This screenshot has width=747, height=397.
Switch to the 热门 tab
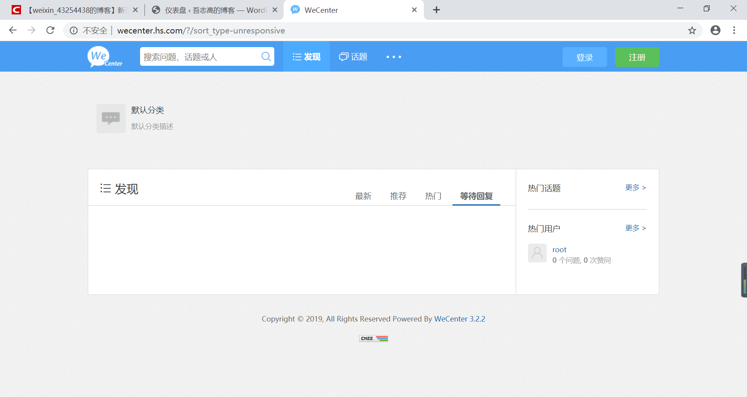point(433,196)
